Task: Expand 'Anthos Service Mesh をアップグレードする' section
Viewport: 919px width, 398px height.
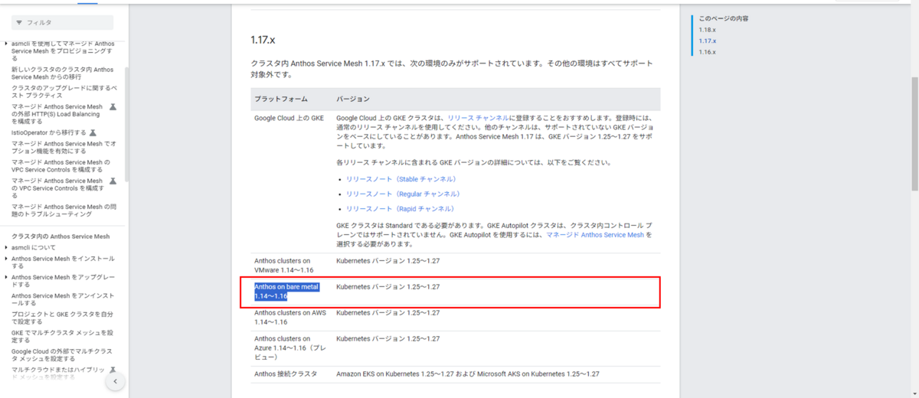Action: 6,277
